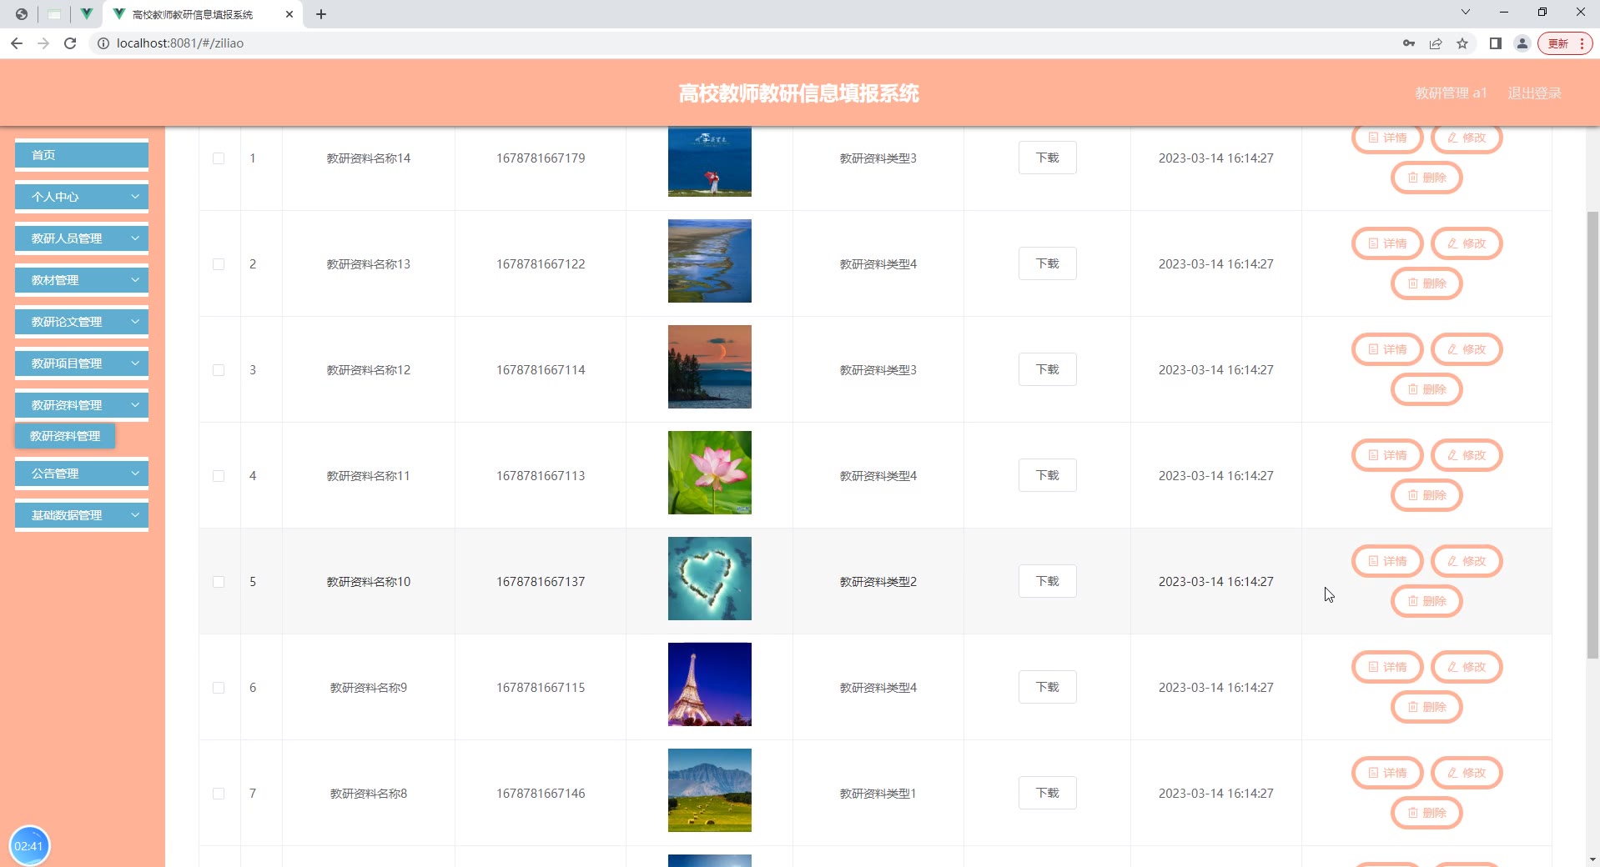Expand 公告管理 sidebar menu
This screenshot has height=867, width=1600.
[82, 474]
